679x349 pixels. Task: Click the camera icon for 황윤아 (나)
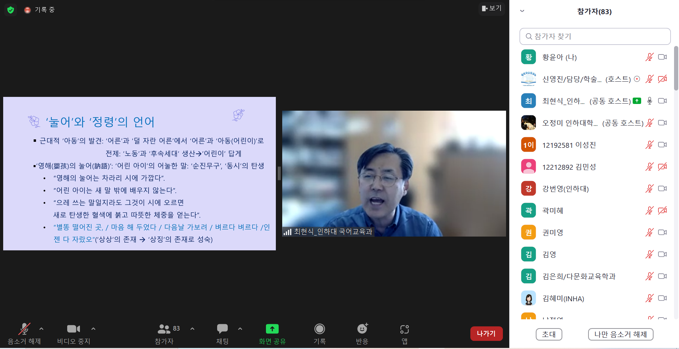(x=662, y=57)
